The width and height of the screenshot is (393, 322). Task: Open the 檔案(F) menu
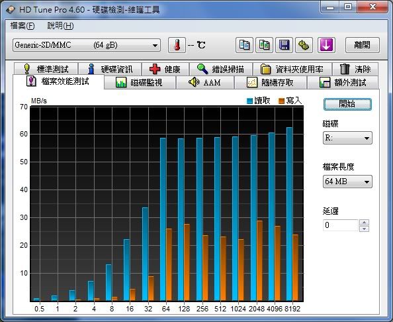pyautogui.click(x=22, y=26)
